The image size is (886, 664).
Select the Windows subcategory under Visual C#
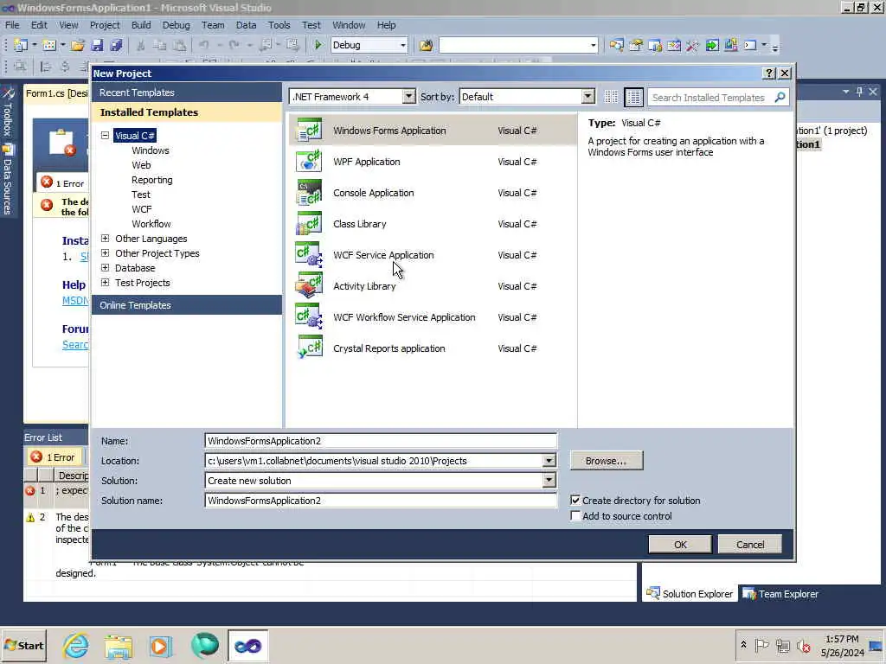pos(151,150)
